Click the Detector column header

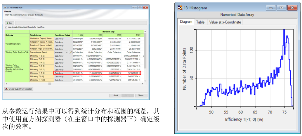17,35
